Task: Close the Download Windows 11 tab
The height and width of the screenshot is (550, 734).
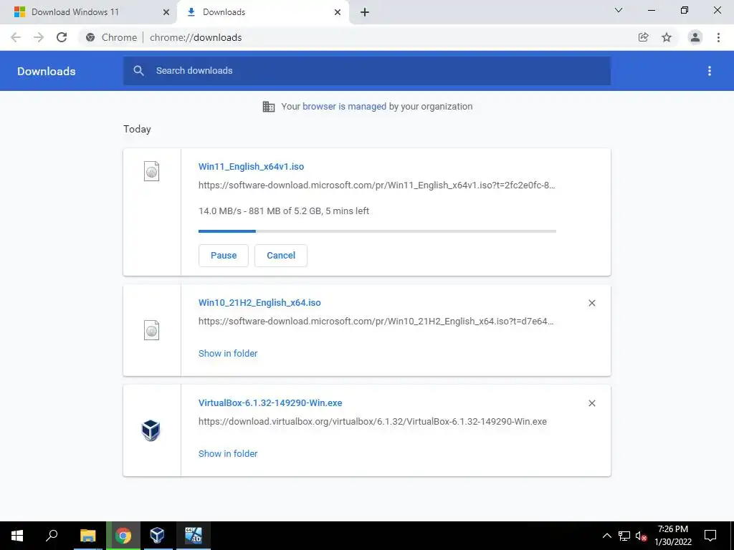Action: [166, 12]
